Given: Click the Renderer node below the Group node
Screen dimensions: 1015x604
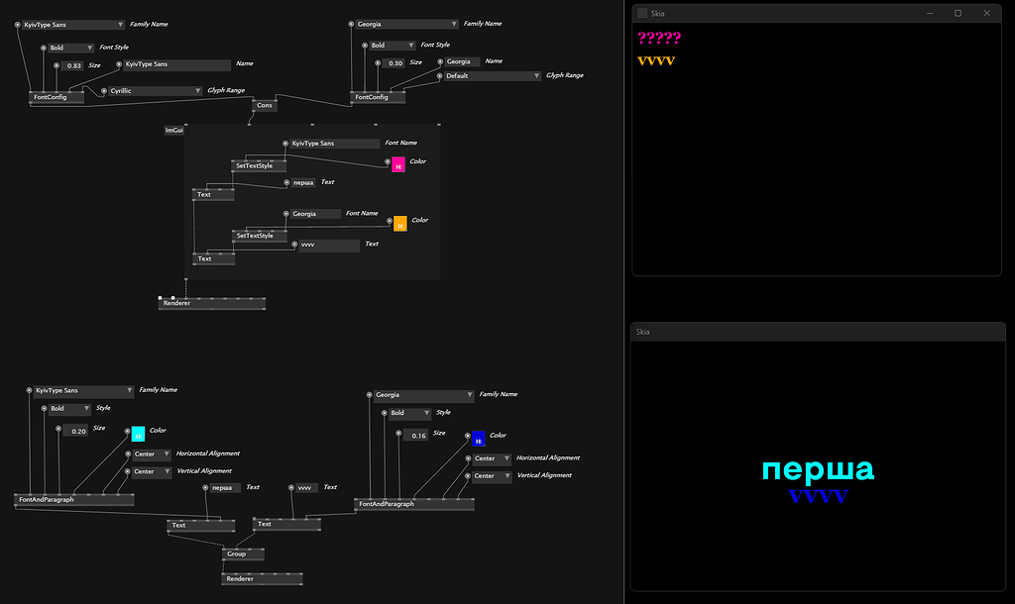Looking at the screenshot, I should 261,578.
